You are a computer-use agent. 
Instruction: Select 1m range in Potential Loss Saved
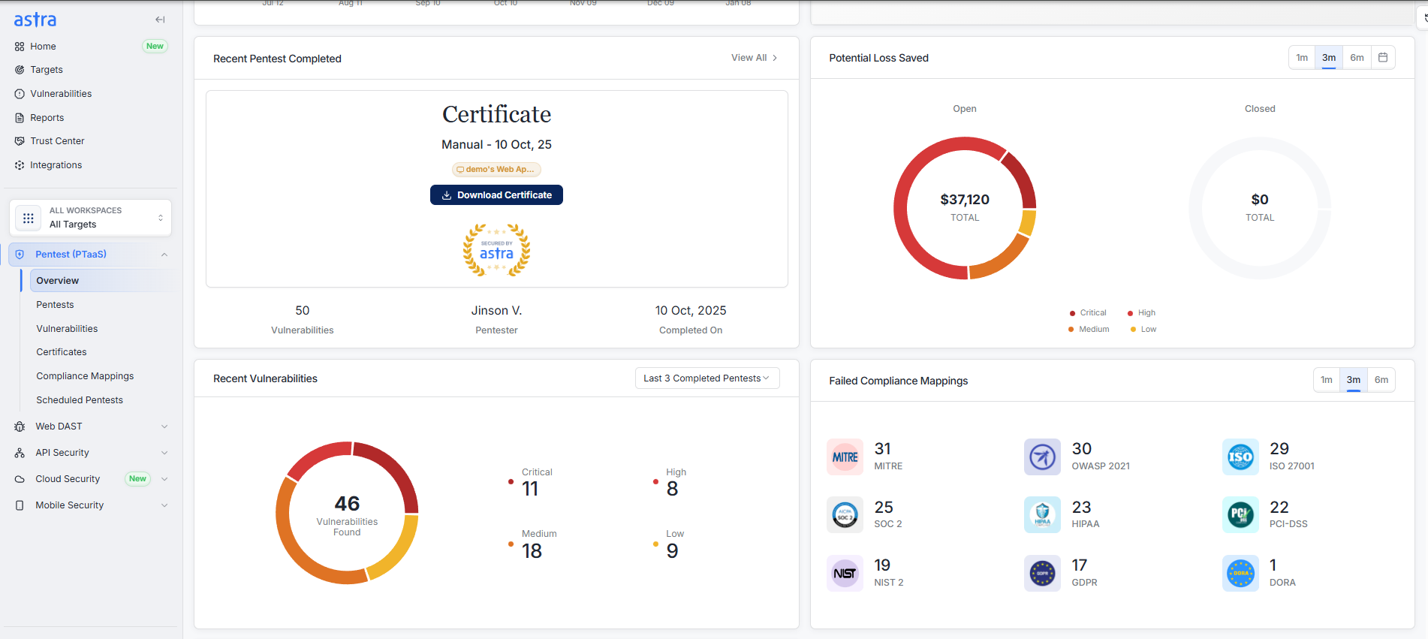[1302, 58]
